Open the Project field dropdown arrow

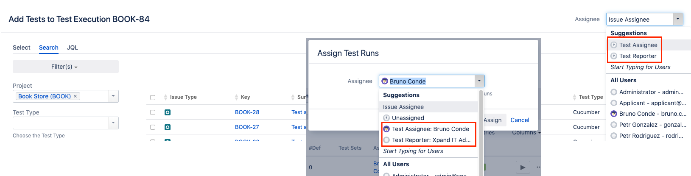pyautogui.click(x=113, y=96)
